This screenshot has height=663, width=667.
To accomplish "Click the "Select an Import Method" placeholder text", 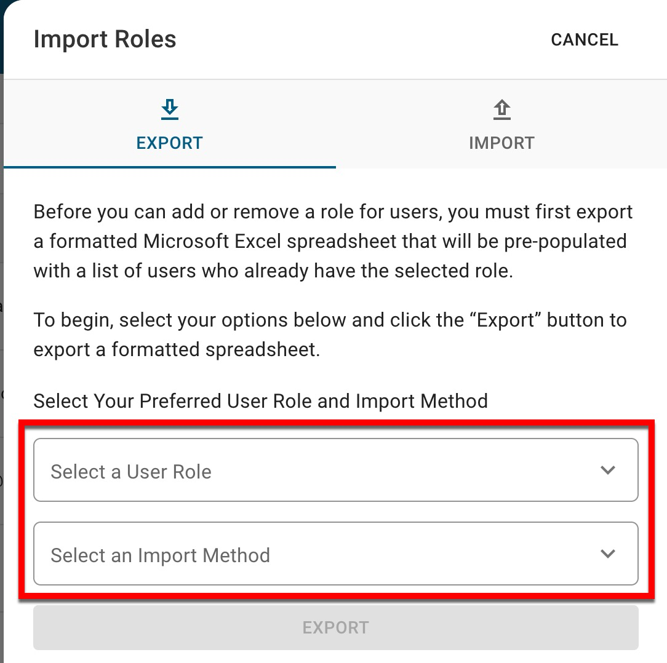I will click(x=160, y=555).
